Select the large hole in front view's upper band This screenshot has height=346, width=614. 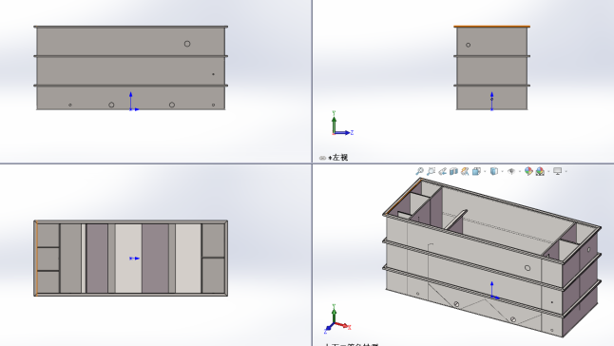point(187,44)
